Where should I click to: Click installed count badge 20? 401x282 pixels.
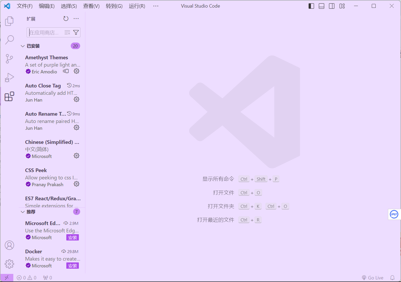[75, 46]
